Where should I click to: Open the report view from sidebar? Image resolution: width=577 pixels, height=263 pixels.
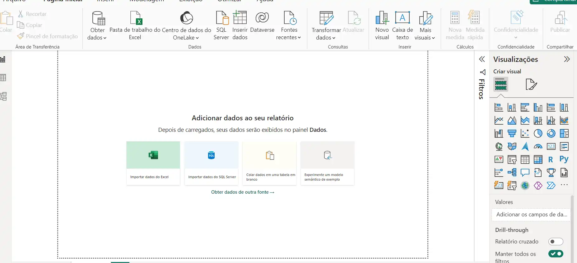point(3,59)
